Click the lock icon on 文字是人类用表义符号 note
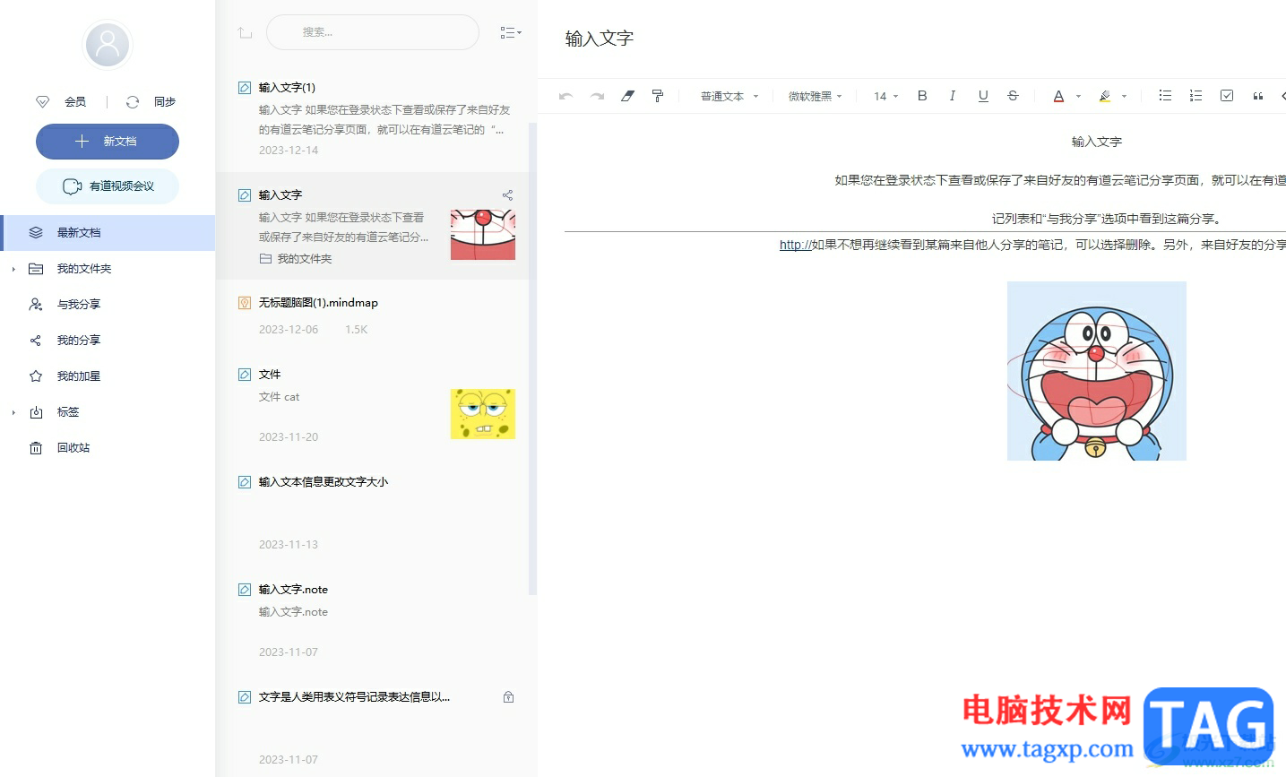The width and height of the screenshot is (1286, 777). tap(508, 697)
